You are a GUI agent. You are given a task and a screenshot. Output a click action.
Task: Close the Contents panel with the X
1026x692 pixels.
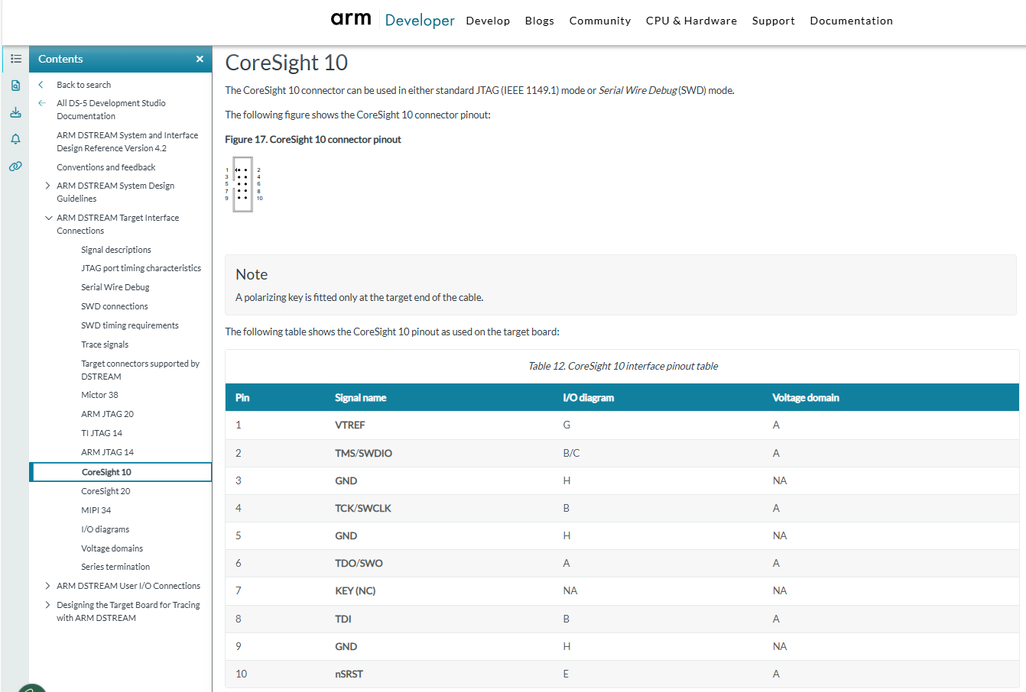200,59
